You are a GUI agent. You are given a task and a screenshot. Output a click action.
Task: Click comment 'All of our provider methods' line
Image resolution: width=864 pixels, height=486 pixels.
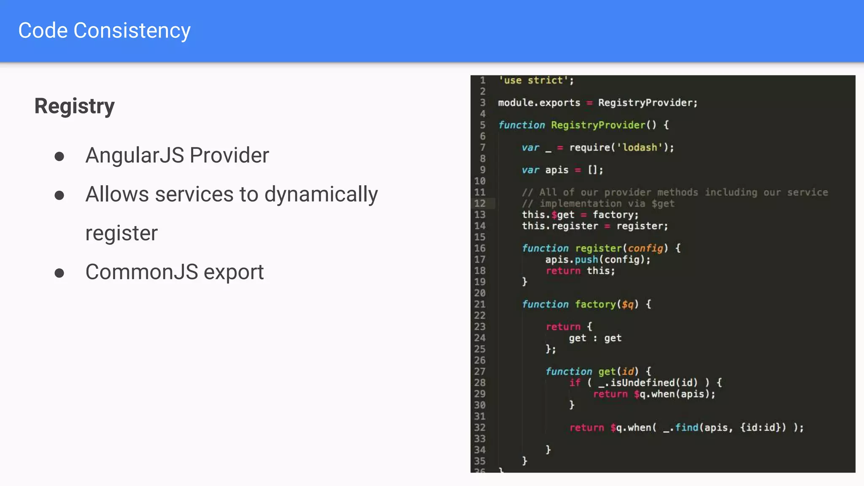[675, 192]
